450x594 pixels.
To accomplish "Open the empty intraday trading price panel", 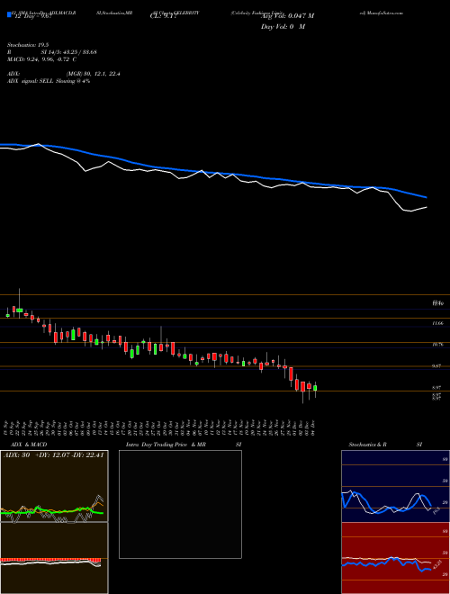I will pos(180,504).
